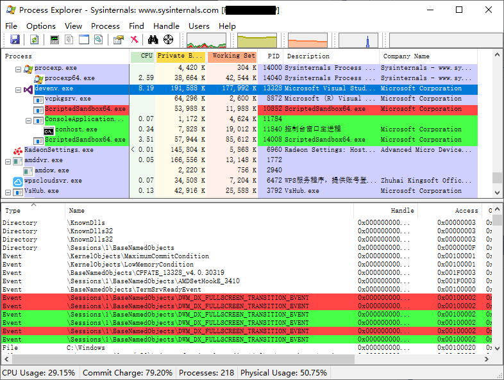The width and height of the screenshot is (504, 380).
Task: Click the procexp.exe process icon
Action: (28, 69)
